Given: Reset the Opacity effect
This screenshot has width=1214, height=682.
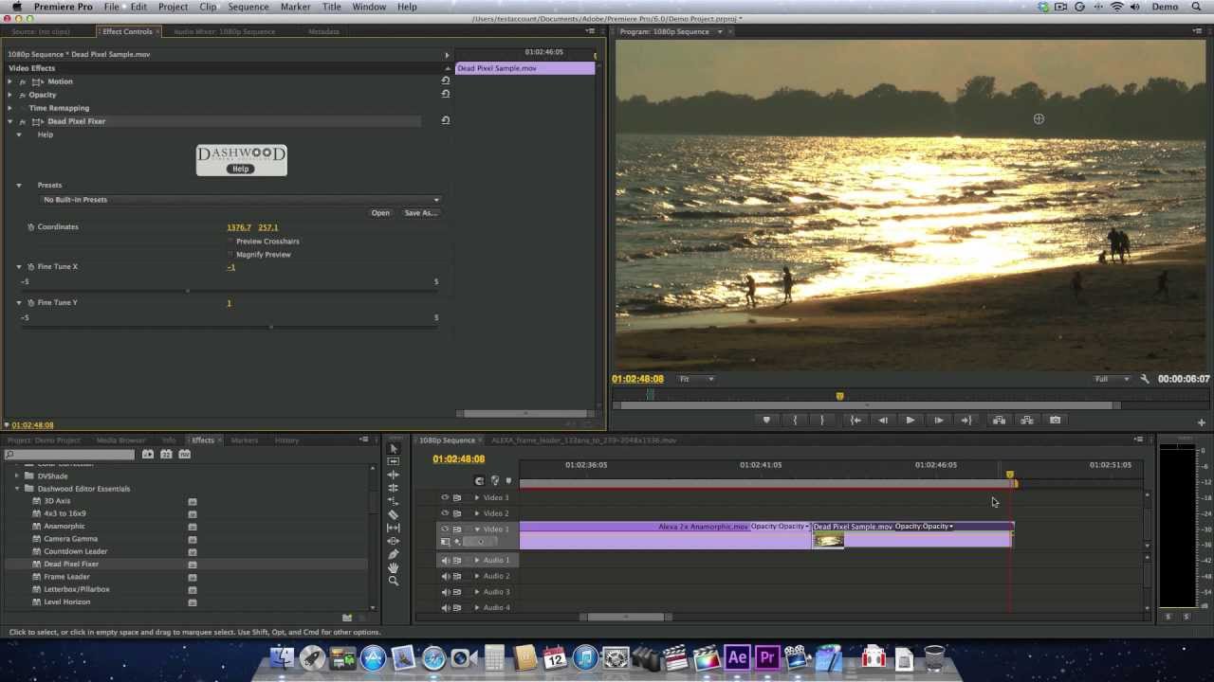Looking at the screenshot, I should click(x=445, y=95).
